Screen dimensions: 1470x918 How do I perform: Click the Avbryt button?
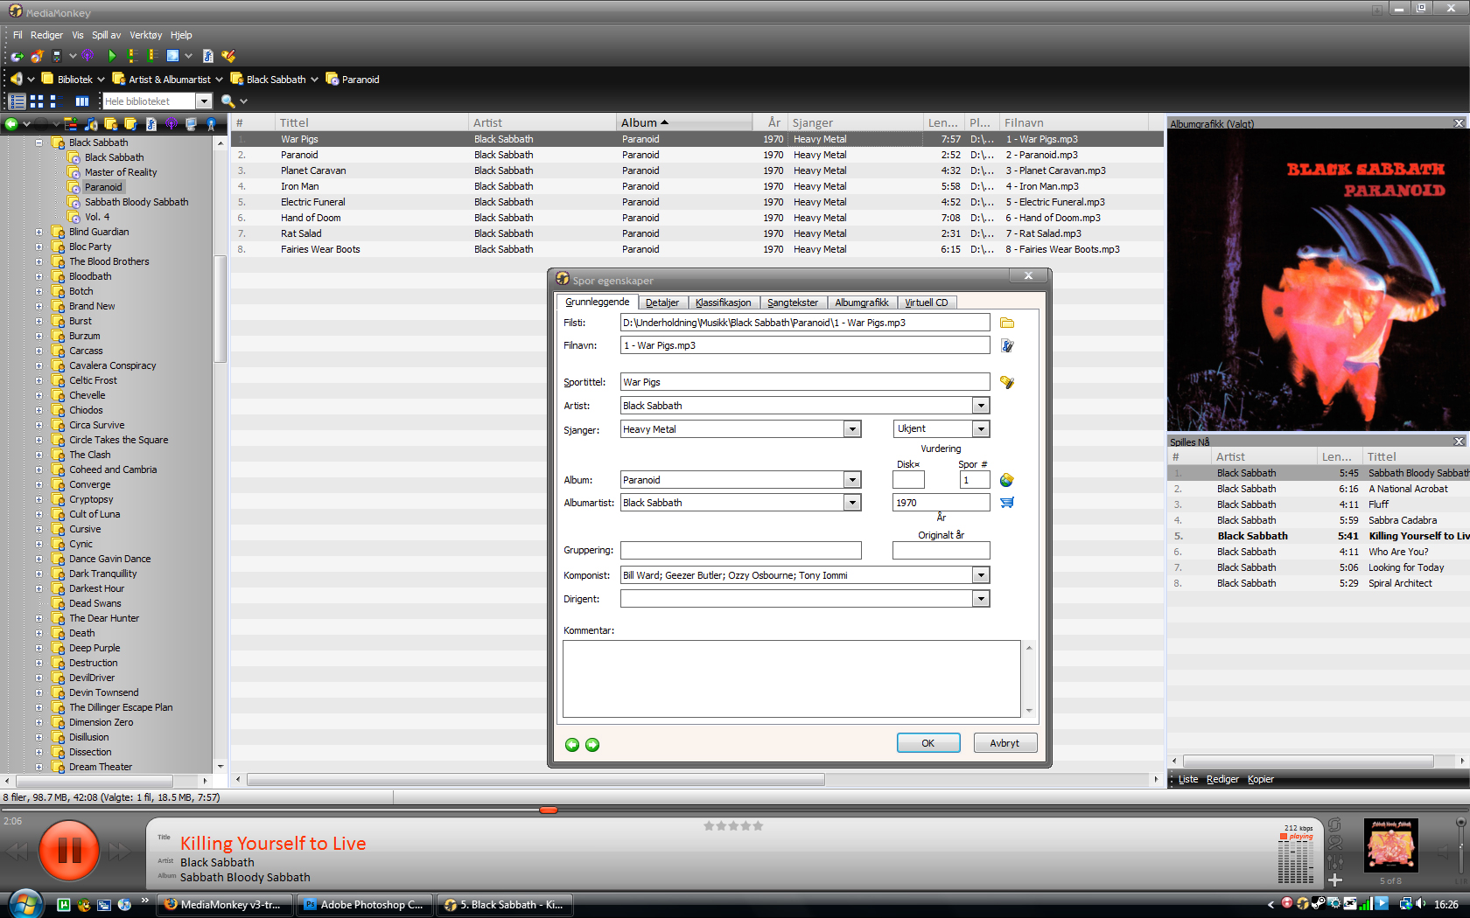1004,743
